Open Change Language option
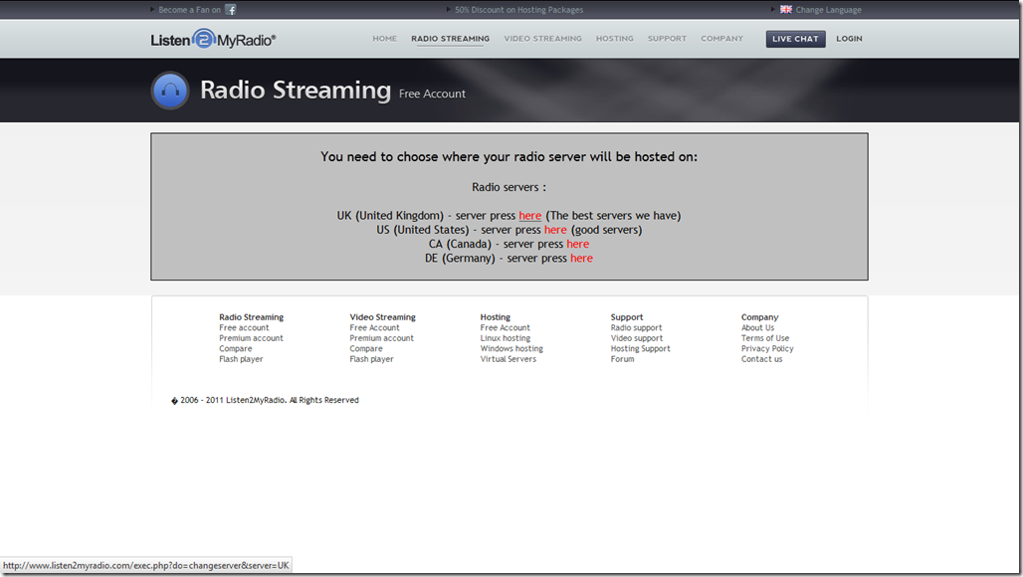The height and width of the screenshot is (577, 1023). [828, 10]
